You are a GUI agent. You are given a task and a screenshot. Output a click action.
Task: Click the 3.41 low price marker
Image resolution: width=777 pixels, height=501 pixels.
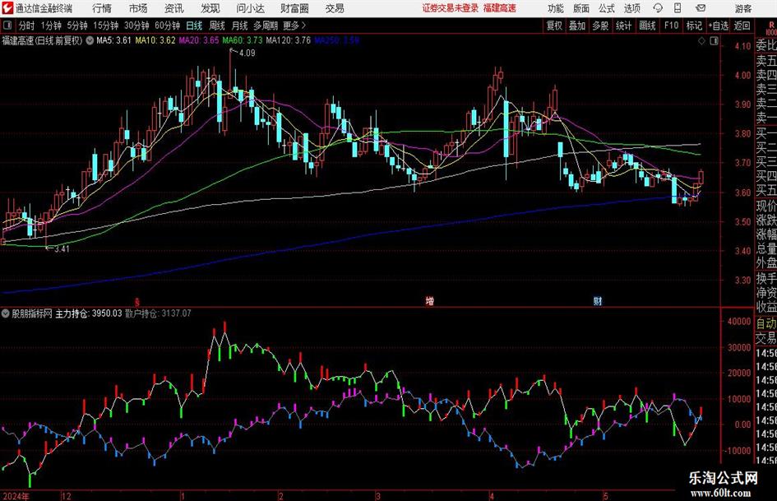pyautogui.click(x=62, y=248)
